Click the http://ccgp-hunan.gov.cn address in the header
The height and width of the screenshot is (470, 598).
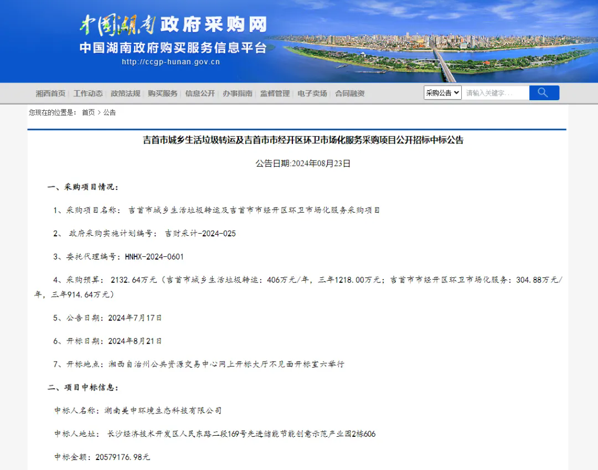click(171, 62)
